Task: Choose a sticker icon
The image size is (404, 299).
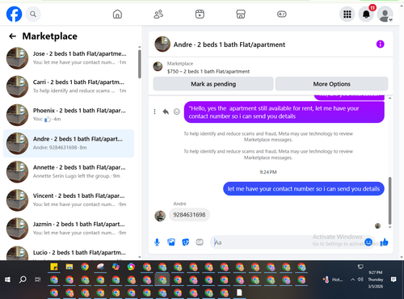Action: coord(185,242)
